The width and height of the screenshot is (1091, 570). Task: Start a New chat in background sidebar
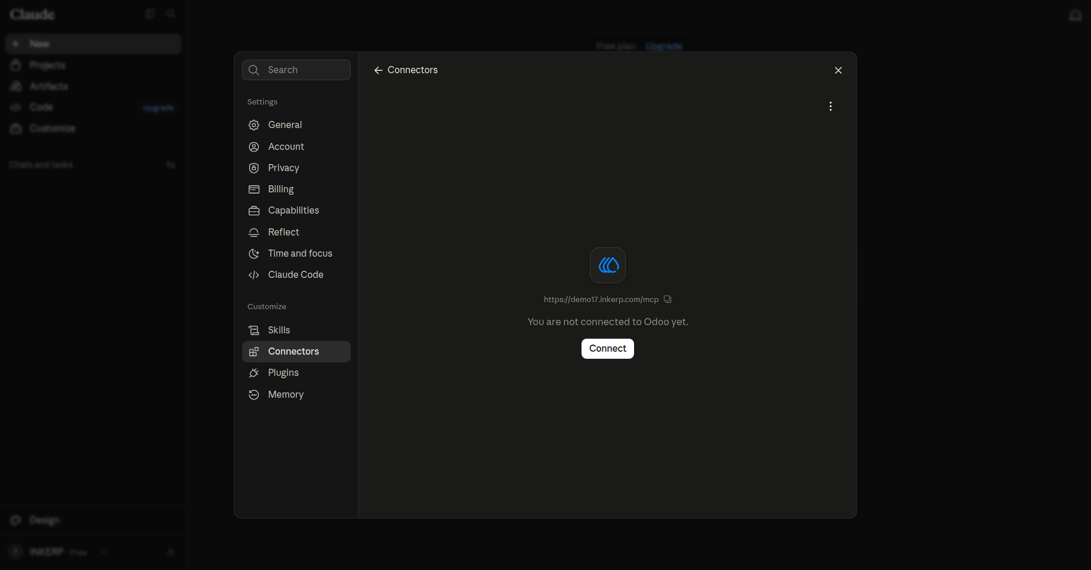(93, 44)
